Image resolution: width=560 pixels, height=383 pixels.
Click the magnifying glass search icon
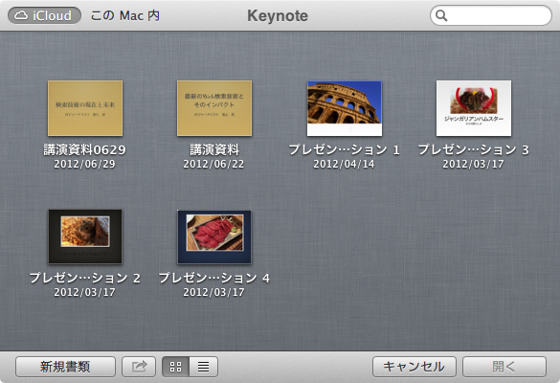[x=441, y=15]
